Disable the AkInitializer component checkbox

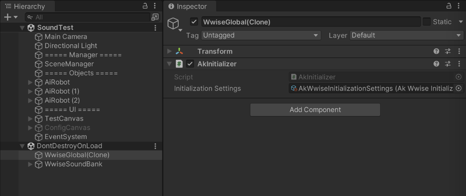(x=190, y=64)
